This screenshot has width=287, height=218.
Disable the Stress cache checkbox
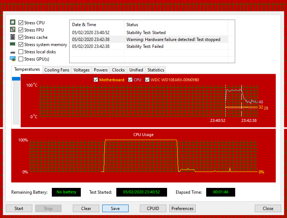pos(21,37)
